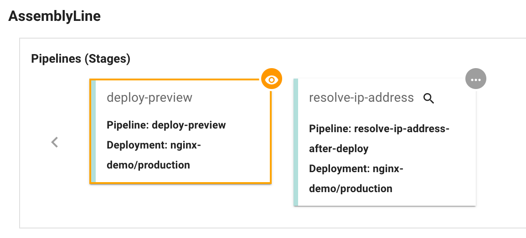
Task: Click the "Pipeline: resolve-ip-address-after-deploy" text
Action: pyautogui.click(x=379, y=129)
